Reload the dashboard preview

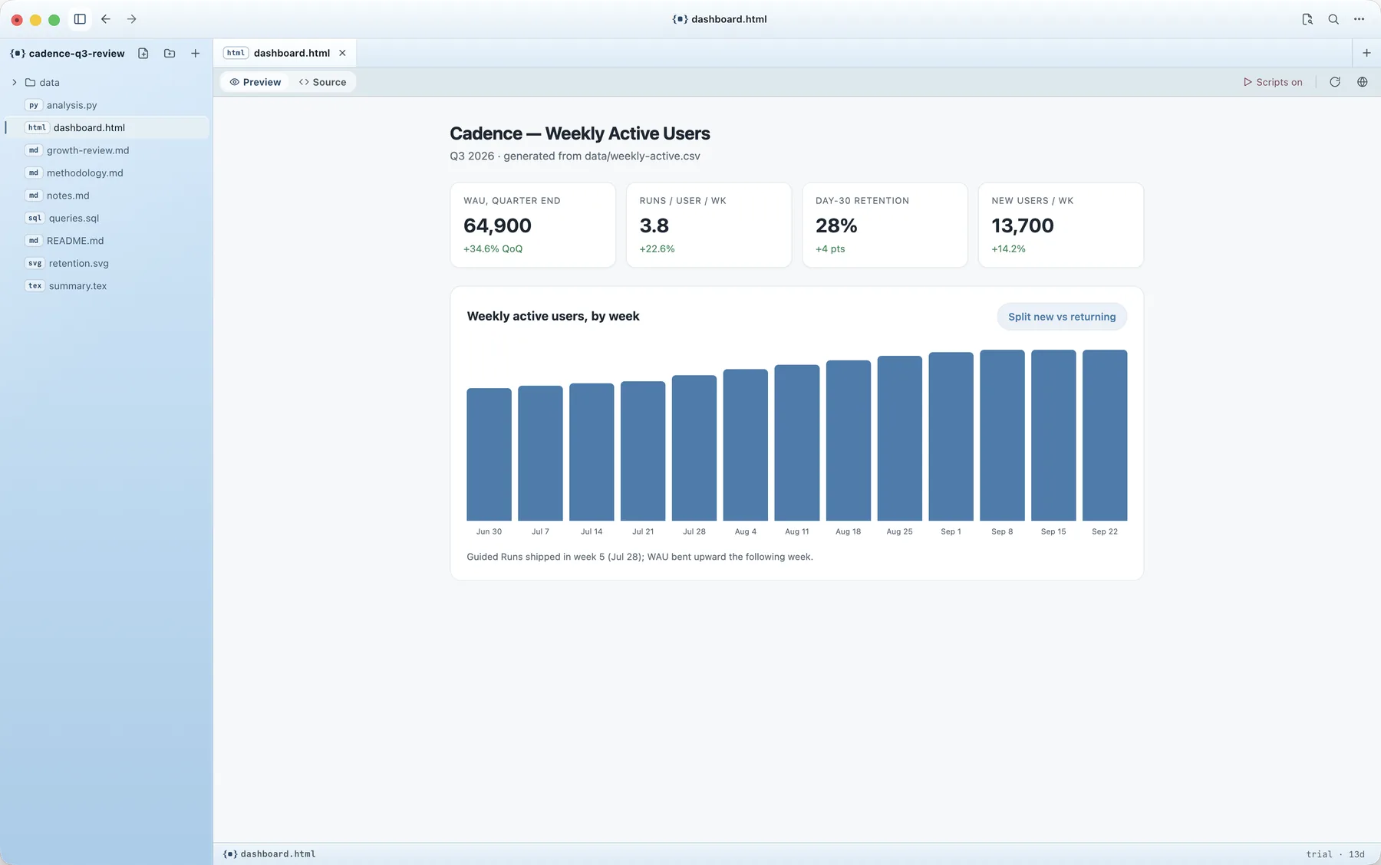coord(1335,82)
